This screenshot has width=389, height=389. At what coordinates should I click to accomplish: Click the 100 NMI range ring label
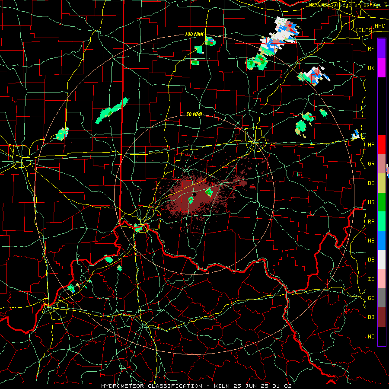point(194,34)
